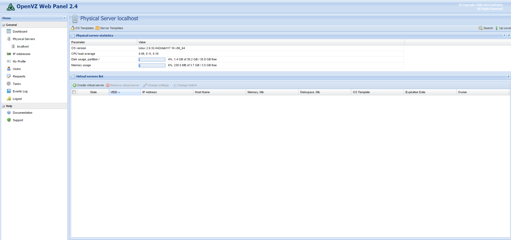The height and width of the screenshot is (240, 511).
Task: Click the Up Level arrow icon
Action: coord(497,28)
